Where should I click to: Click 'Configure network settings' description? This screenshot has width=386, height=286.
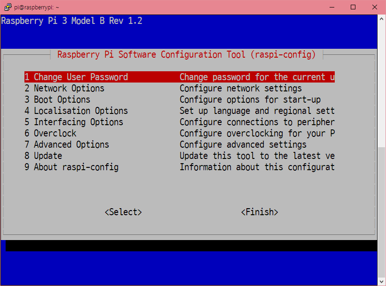pos(241,88)
